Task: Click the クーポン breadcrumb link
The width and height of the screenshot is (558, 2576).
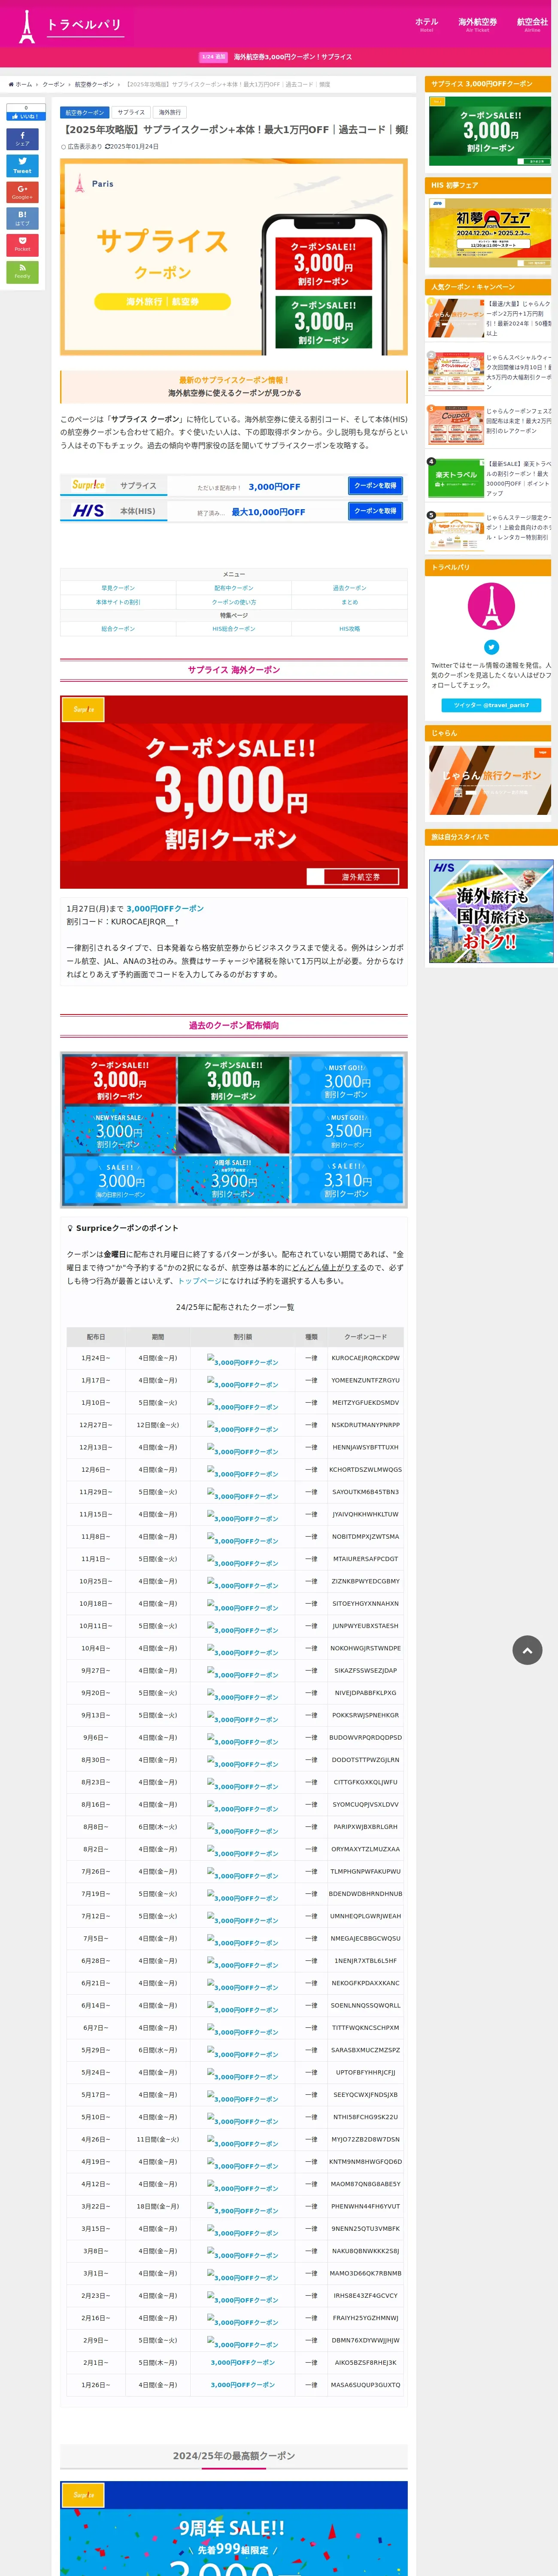Action: pos(53,85)
